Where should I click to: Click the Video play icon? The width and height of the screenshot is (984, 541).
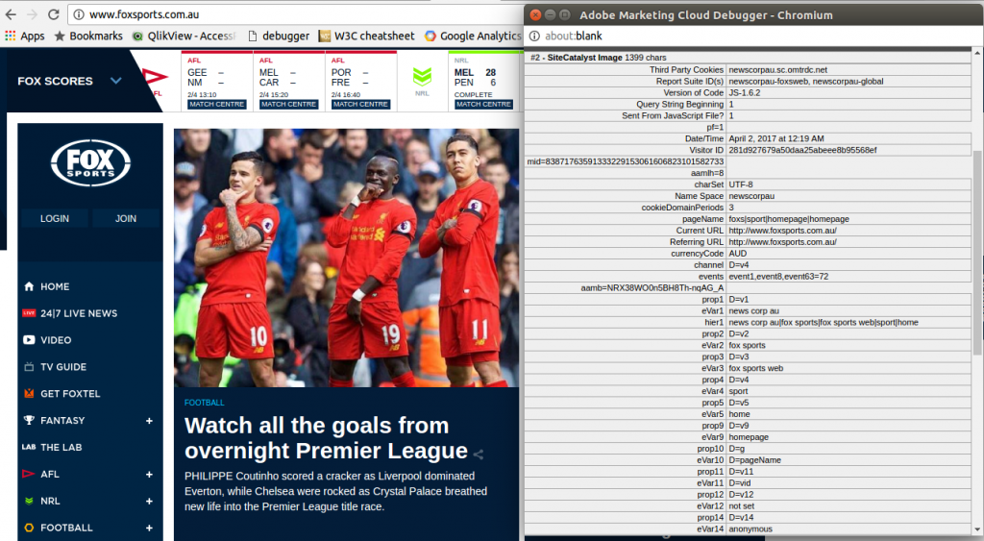click(x=29, y=339)
